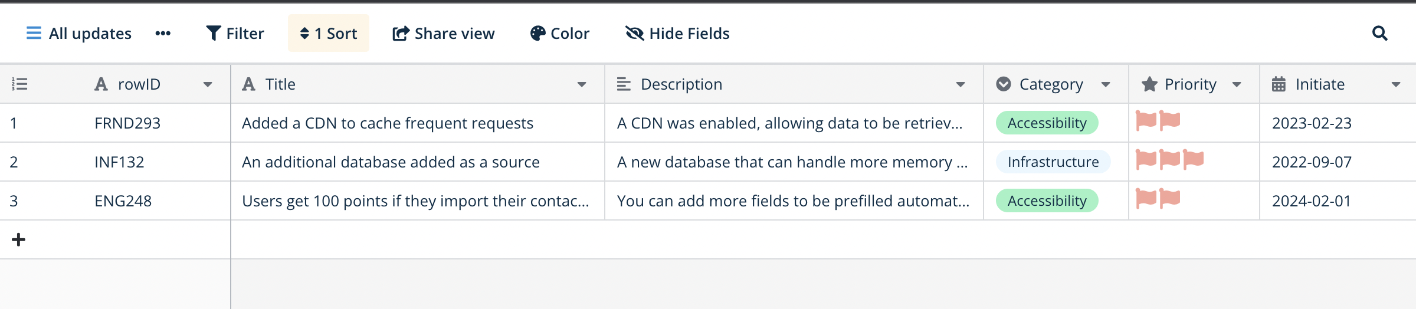Open the Color options button
The image size is (1416, 309).
tap(559, 34)
